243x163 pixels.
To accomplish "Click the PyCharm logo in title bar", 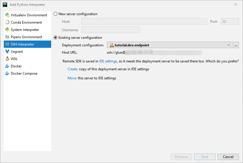I will pos(5,5).
